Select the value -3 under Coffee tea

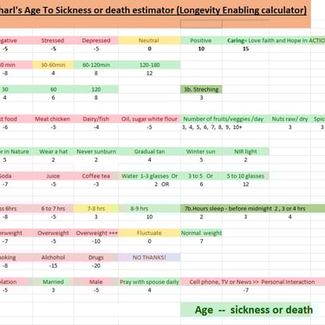[96, 185]
